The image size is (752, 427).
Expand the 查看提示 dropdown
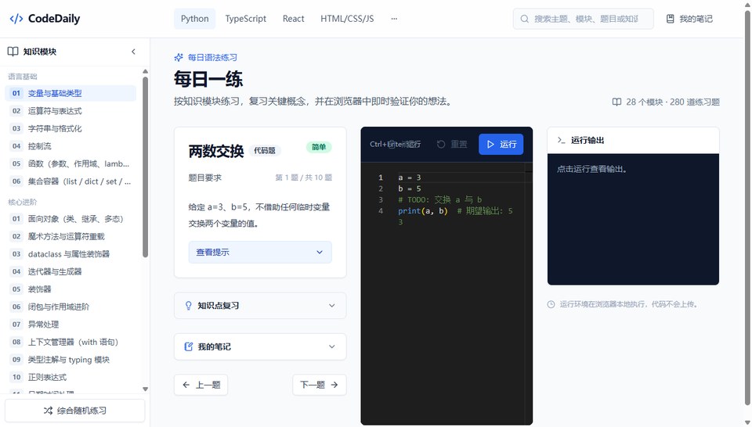(x=260, y=253)
